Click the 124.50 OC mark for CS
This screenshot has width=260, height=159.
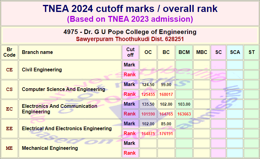pos(148,85)
